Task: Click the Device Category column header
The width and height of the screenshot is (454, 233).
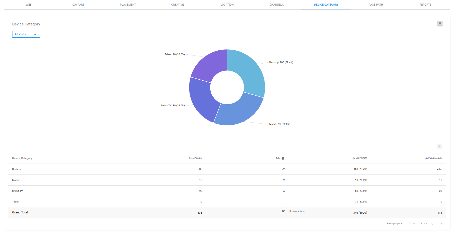Action: click(x=22, y=158)
